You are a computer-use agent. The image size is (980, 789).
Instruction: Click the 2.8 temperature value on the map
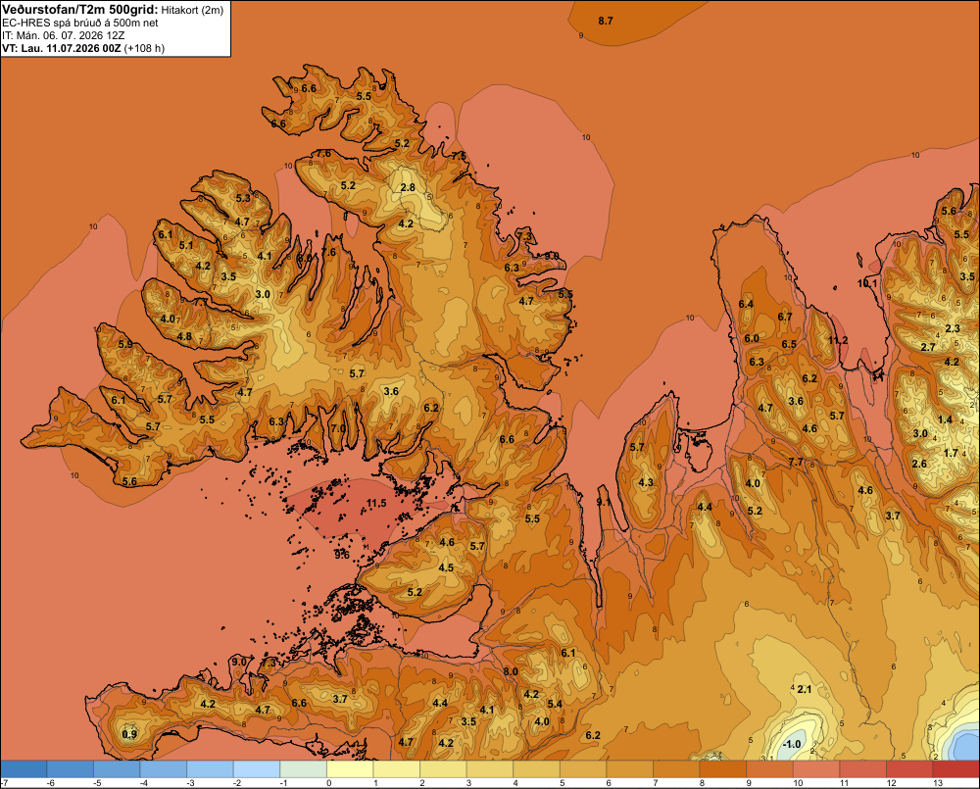(408, 187)
